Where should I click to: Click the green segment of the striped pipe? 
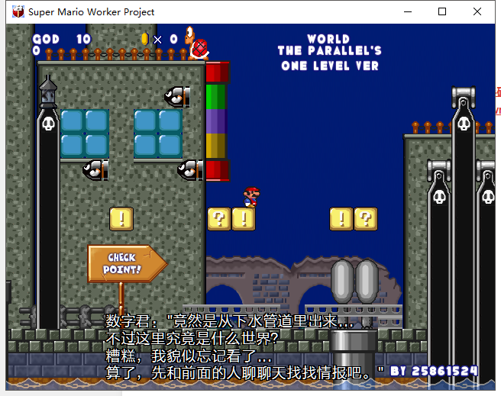click(216, 97)
